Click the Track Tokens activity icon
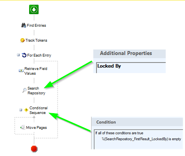This screenshot has width=185, height=156. (22, 40)
